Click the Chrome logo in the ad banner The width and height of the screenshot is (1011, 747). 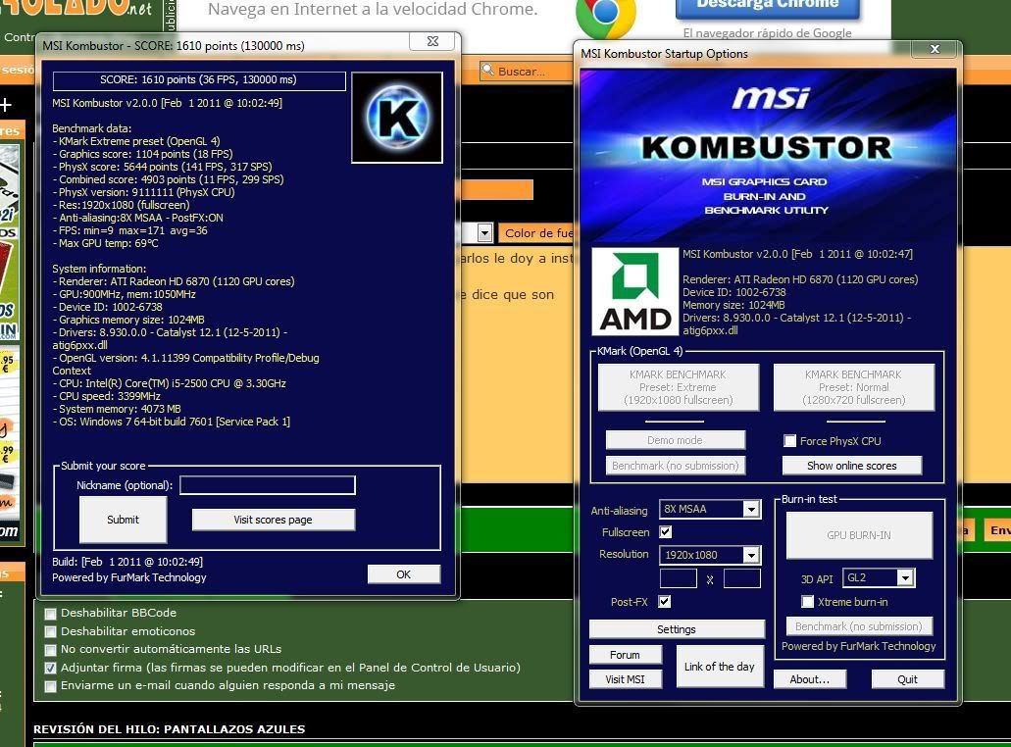click(605, 16)
